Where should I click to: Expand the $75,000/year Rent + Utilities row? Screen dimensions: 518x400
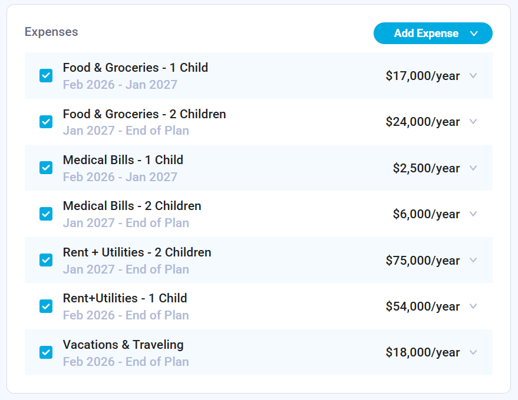tap(473, 260)
